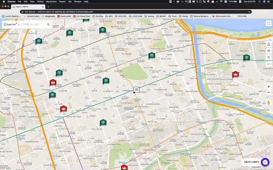Expand the IMTS bookmark folder
The width and height of the screenshot is (273, 170).
point(109,16)
